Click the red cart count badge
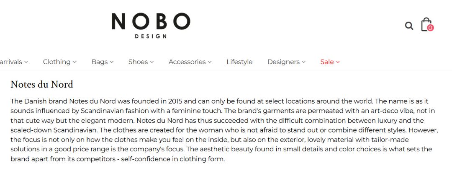The width and height of the screenshot is (452, 176). tap(430, 28)
